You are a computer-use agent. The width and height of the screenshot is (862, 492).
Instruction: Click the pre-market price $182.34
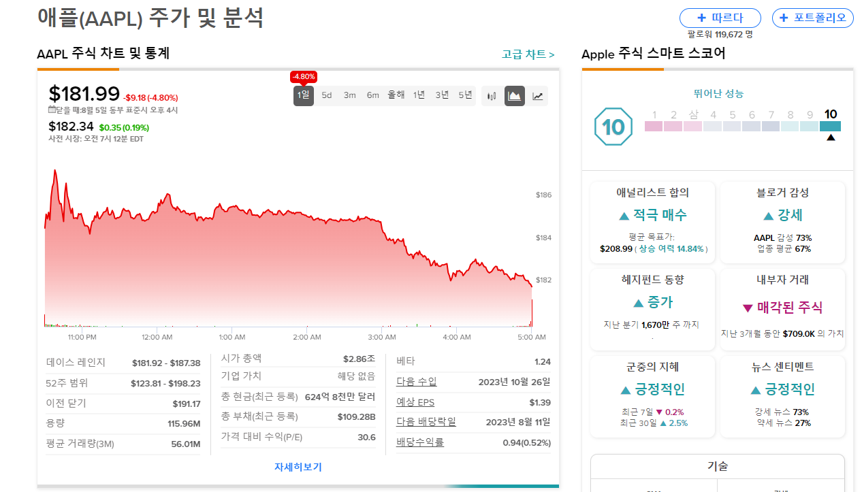(x=71, y=127)
